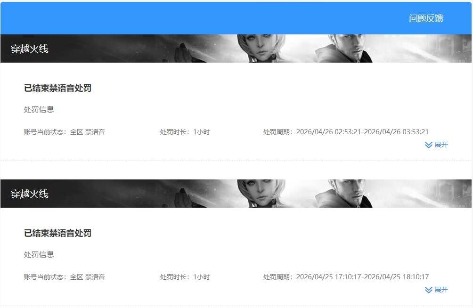
Task: Click the 处罚信息 label in the first record
Action: tap(39, 110)
